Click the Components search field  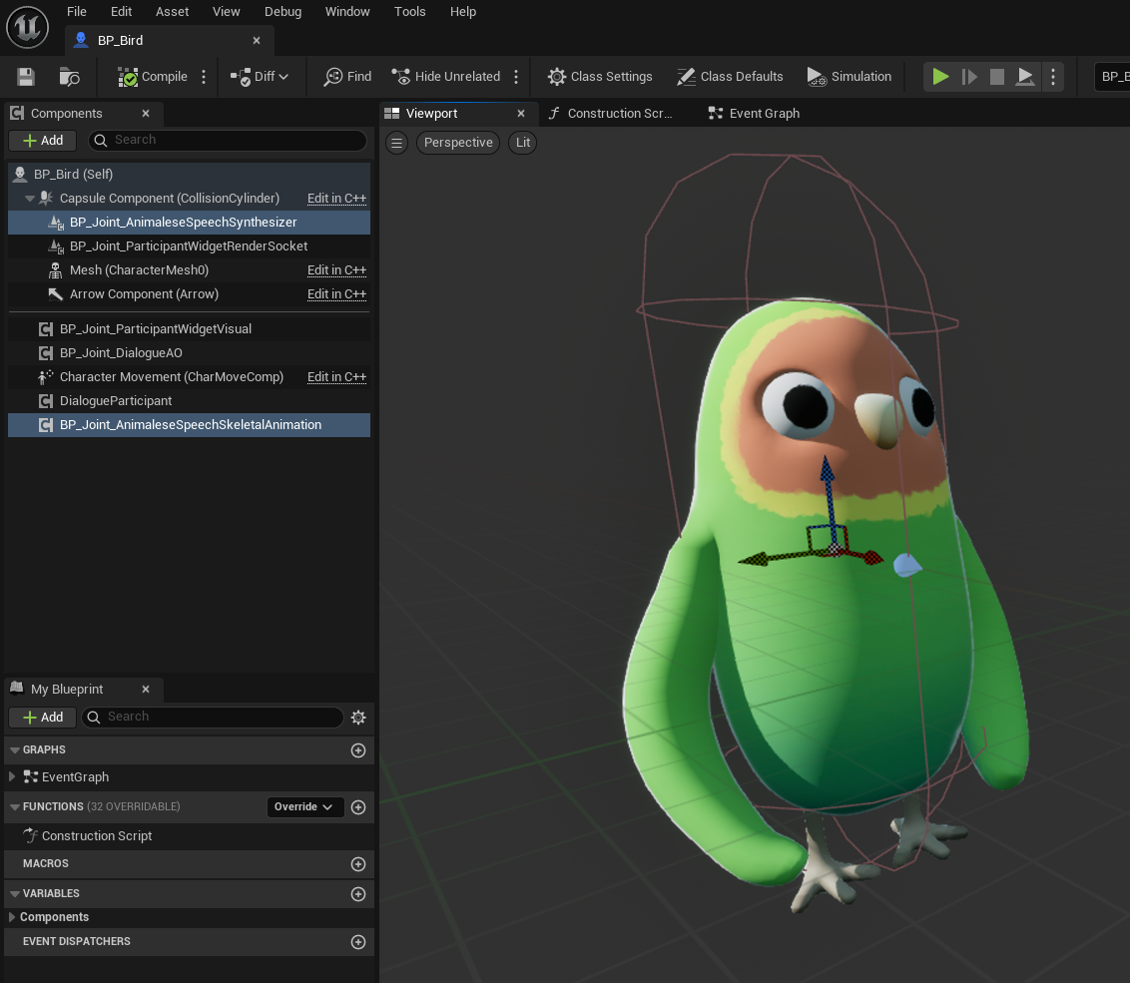point(228,141)
